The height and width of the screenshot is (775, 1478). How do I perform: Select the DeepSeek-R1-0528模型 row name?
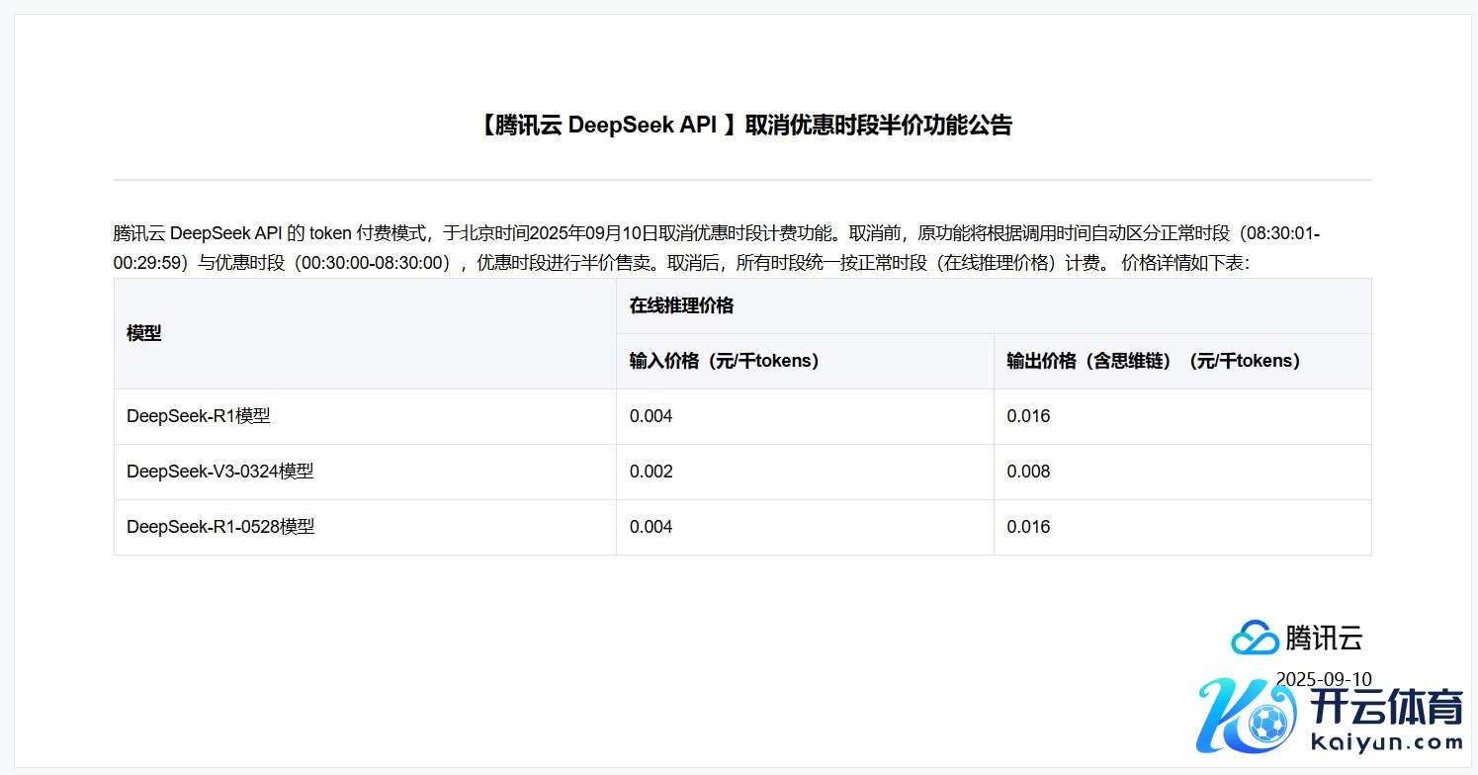tap(220, 527)
